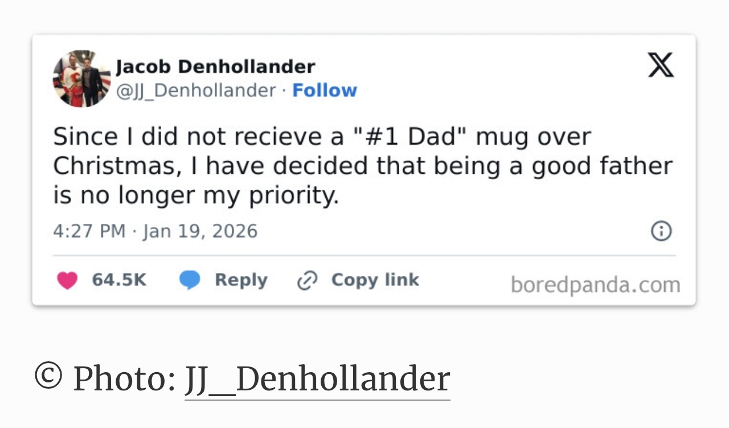Click the tweet's last line "is no longer my priority."
This screenshot has width=729, height=428.
tap(196, 195)
